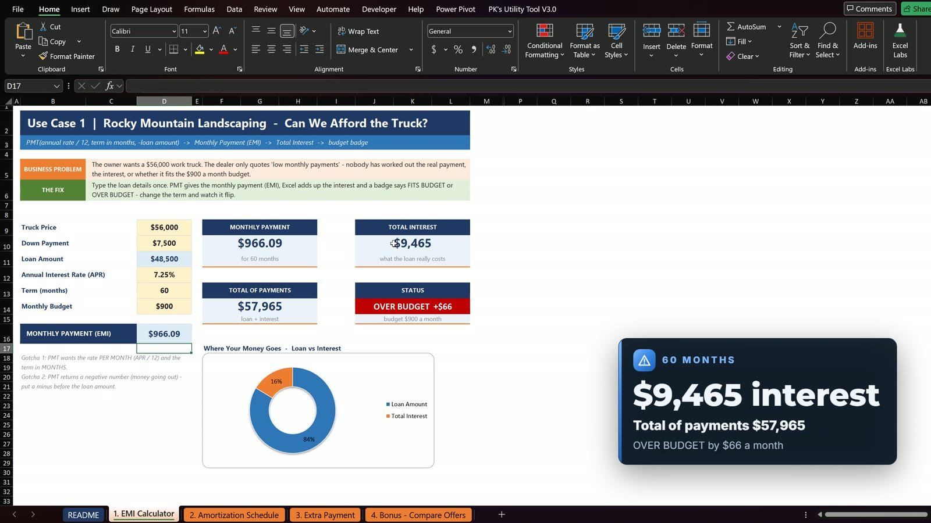Click the Paste button
Image resolution: width=931 pixels, height=523 pixels.
(x=23, y=40)
